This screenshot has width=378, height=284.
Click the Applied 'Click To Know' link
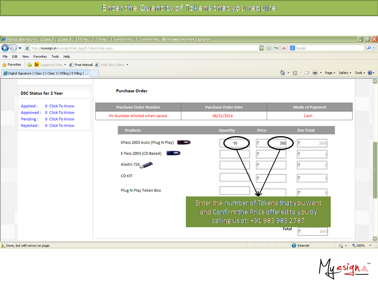coord(61,106)
